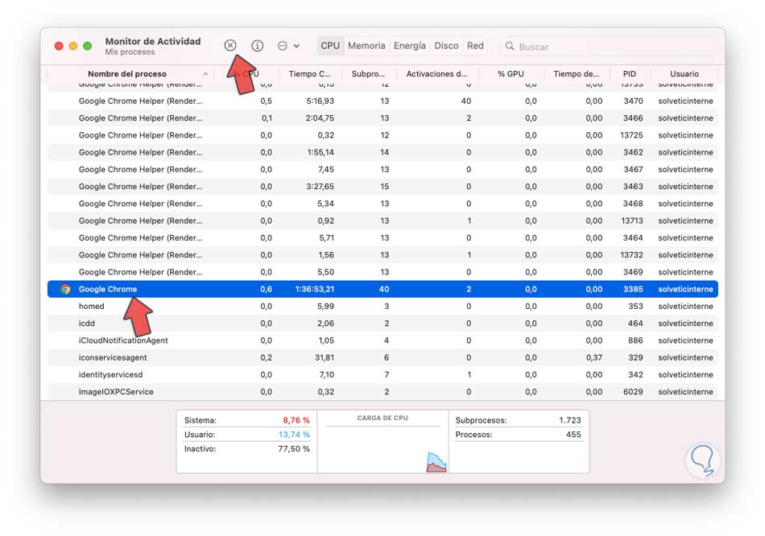The image size is (765, 536).
Task: Click the stop process (X) toolbar icon
Action: (x=230, y=45)
